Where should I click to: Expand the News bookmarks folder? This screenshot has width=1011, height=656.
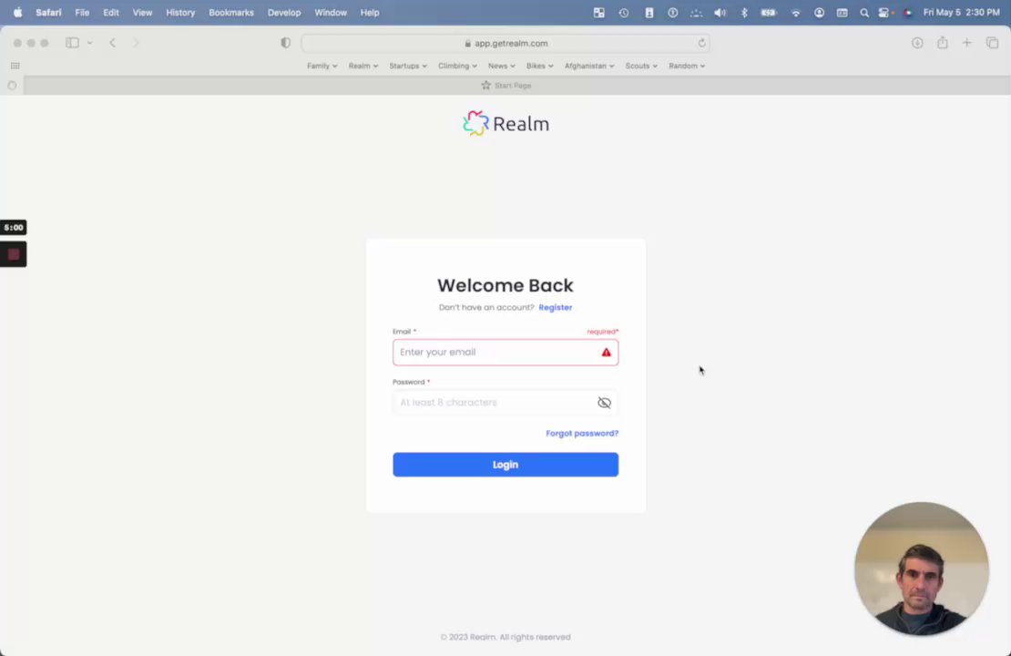coord(501,66)
